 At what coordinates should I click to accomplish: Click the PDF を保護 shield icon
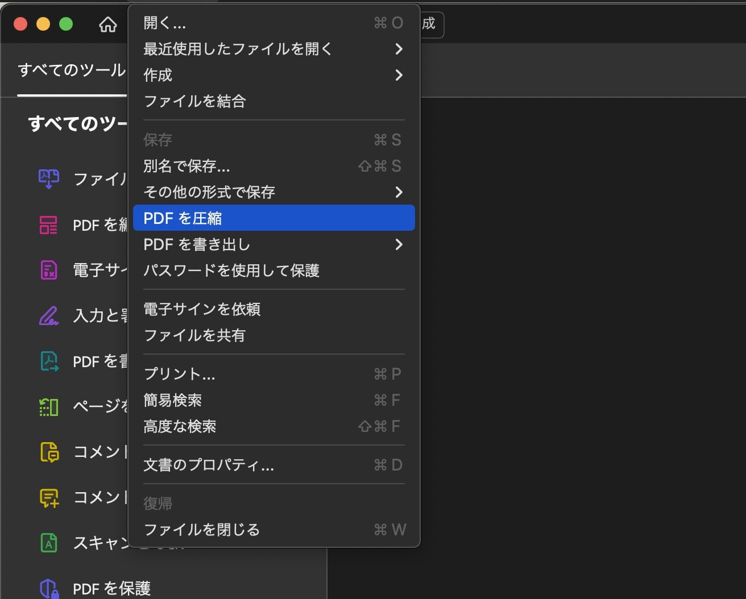(49, 588)
